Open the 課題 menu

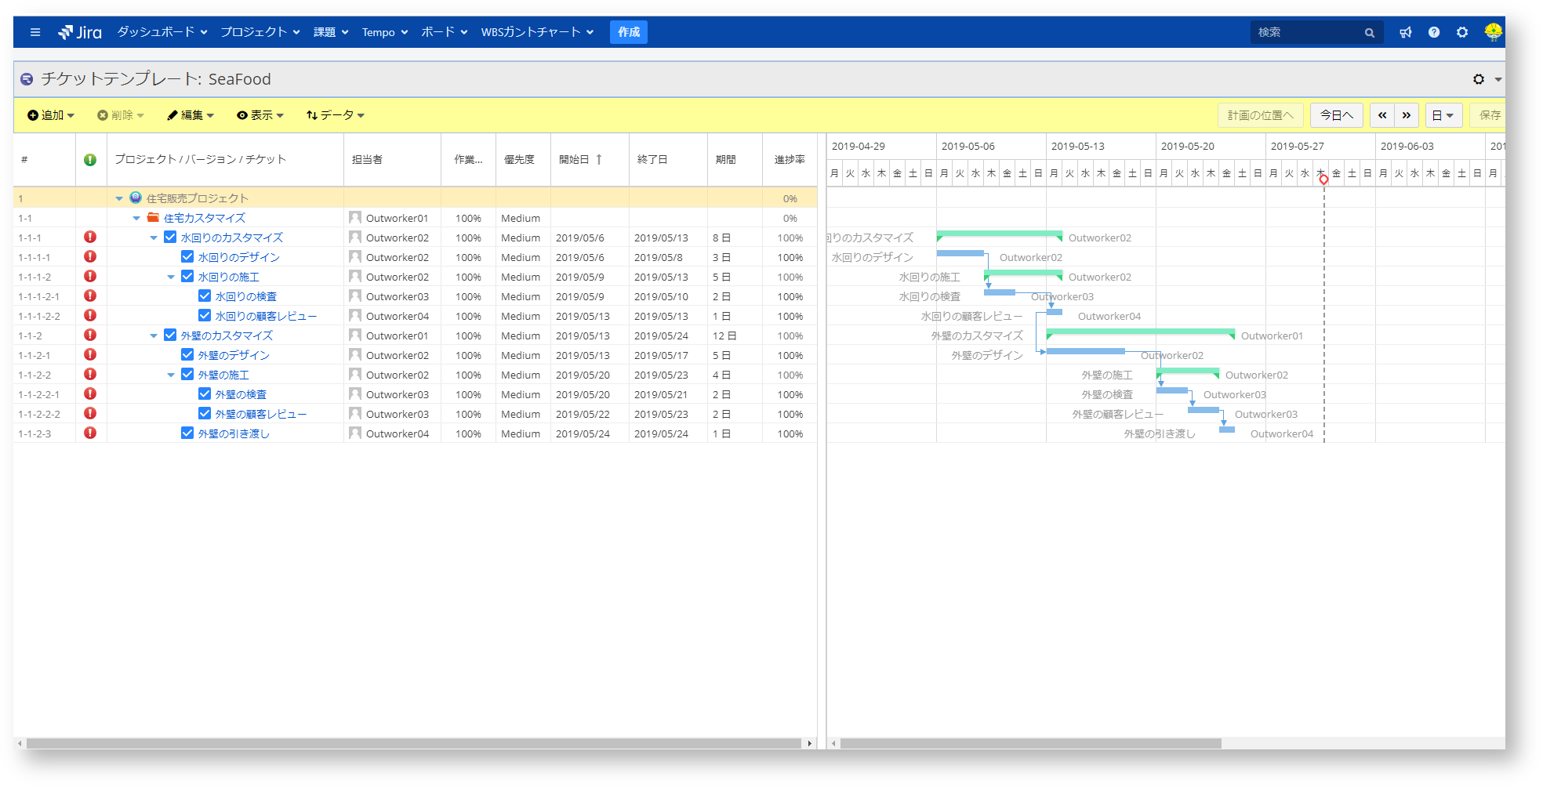pyautogui.click(x=331, y=32)
